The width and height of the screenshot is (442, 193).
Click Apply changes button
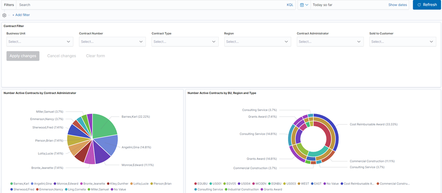point(23,56)
